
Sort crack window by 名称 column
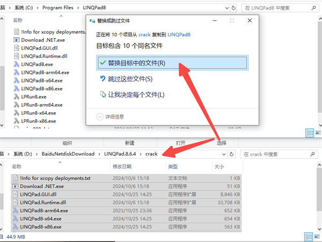(17, 166)
